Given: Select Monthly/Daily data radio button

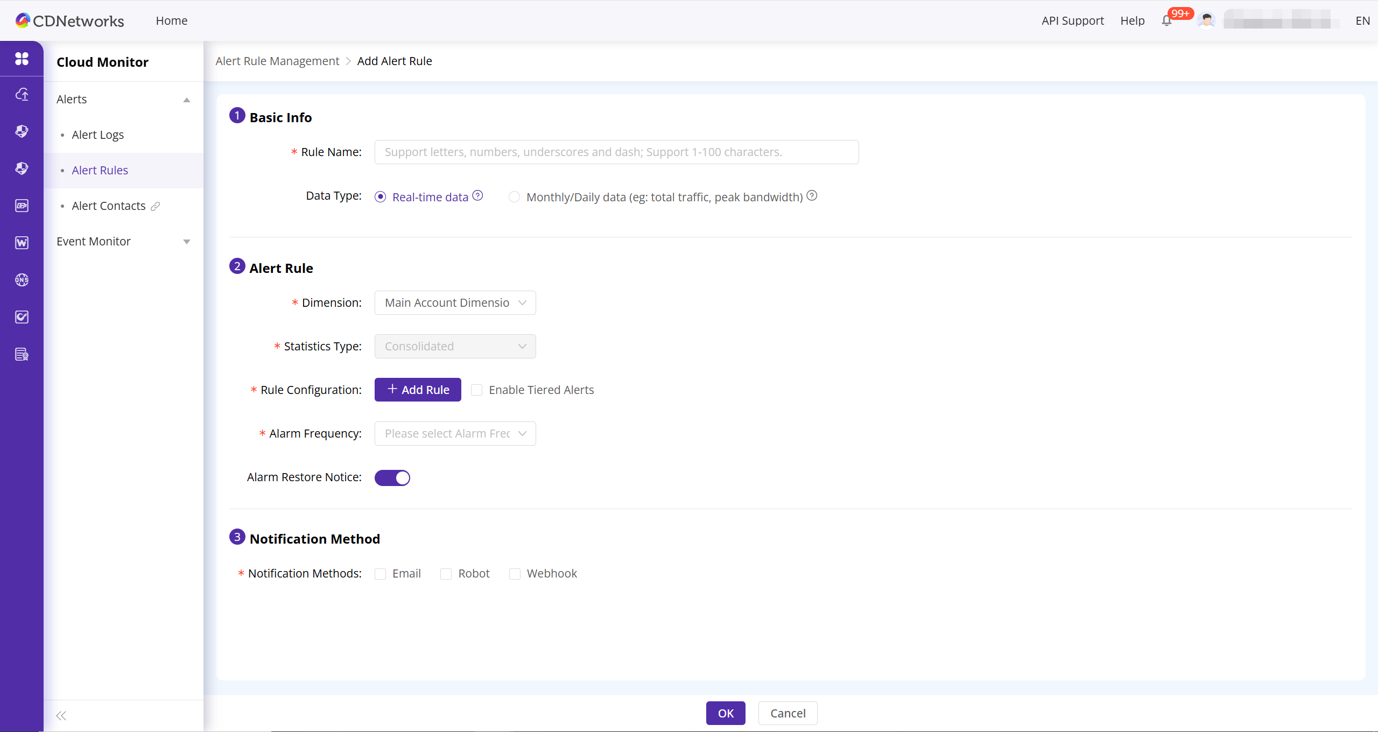Looking at the screenshot, I should point(514,197).
